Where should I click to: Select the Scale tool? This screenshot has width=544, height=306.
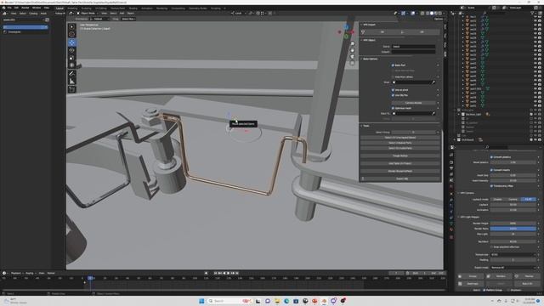point(71,58)
